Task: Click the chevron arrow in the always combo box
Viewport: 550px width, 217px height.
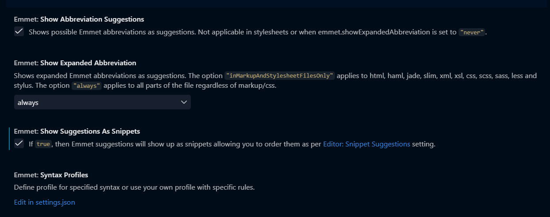Action: point(184,102)
